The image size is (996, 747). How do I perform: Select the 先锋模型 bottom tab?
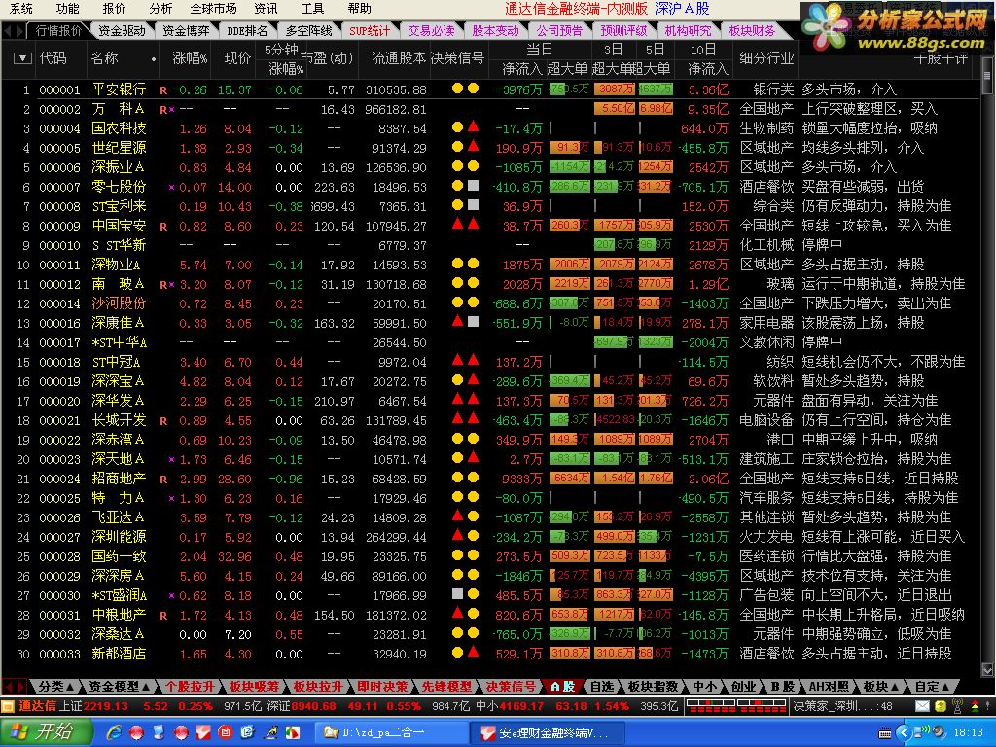[x=446, y=687]
